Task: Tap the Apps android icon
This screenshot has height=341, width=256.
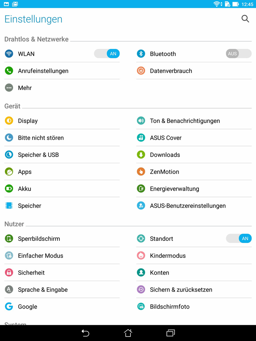Action: pyautogui.click(x=9, y=172)
